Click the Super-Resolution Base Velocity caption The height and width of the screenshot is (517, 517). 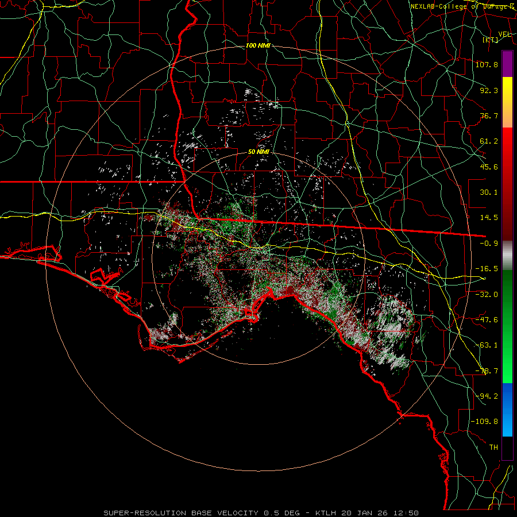point(261,513)
